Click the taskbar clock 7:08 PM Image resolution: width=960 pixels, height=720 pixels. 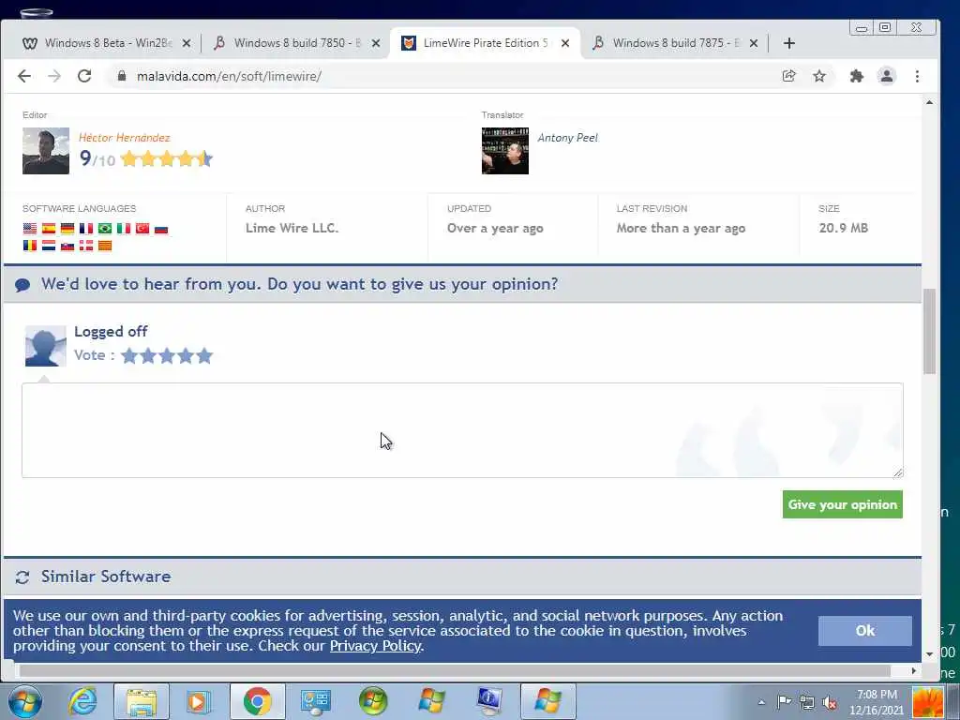[x=877, y=695]
